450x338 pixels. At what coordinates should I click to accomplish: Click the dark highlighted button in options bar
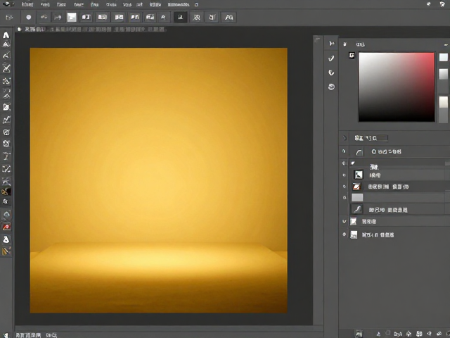click(180, 17)
